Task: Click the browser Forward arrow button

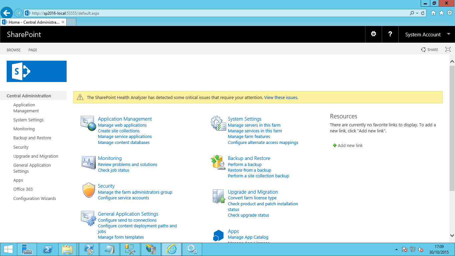Action: point(18,13)
